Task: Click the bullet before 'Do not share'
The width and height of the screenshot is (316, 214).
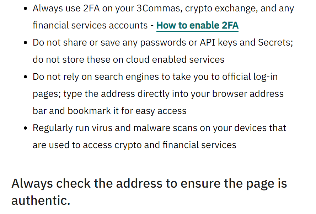Action: 26,43
